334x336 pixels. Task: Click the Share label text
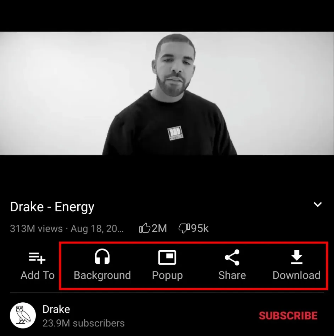232,275
